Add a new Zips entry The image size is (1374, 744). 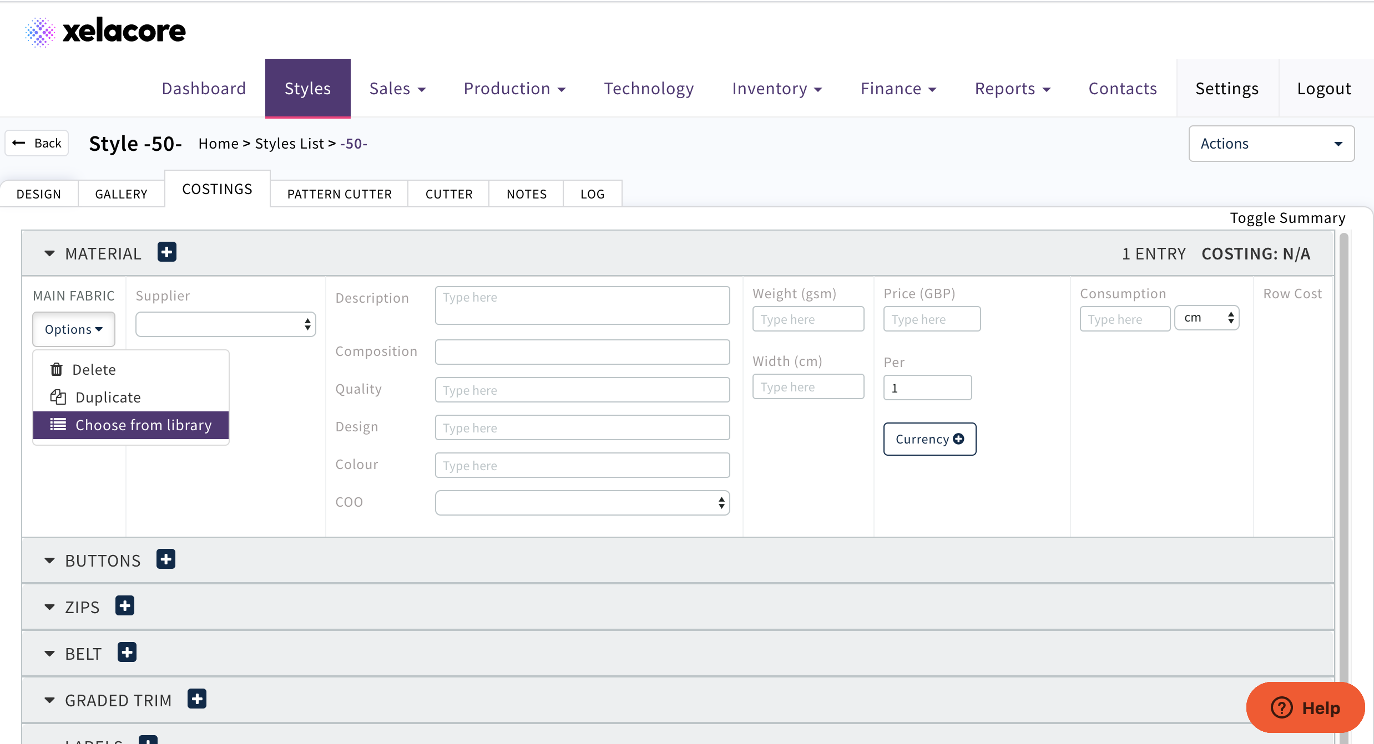pos(125,606)
